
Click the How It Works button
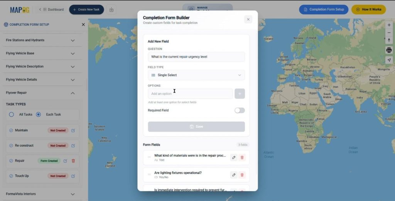pos(368,9)
